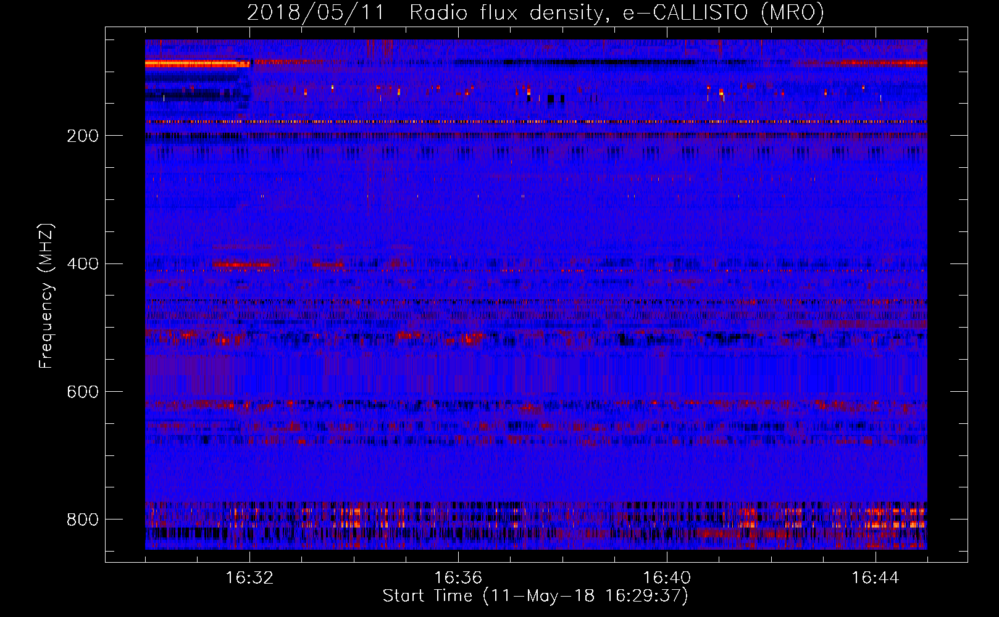Click the plot title '2018/05/11 Radio flux density'
Image resolution: width=999 pixels, height=617 pixels.
(535, 13)
